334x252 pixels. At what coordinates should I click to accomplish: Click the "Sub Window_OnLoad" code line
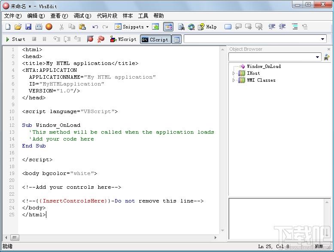coord(51,125)
